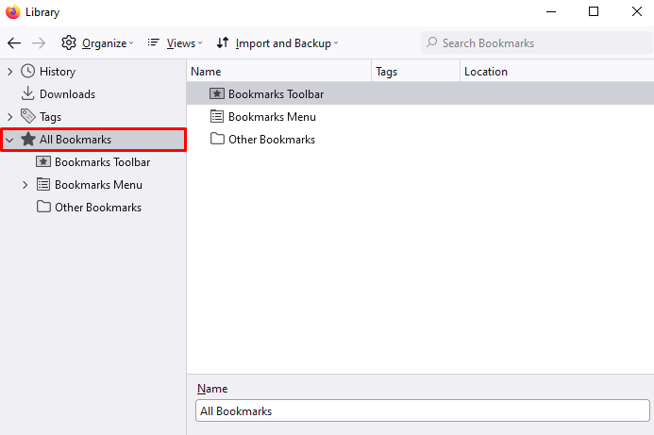Expand the Tags tree node
Image resolution: width=654 pixels, height=435 pixels.
tap(10, 117)
